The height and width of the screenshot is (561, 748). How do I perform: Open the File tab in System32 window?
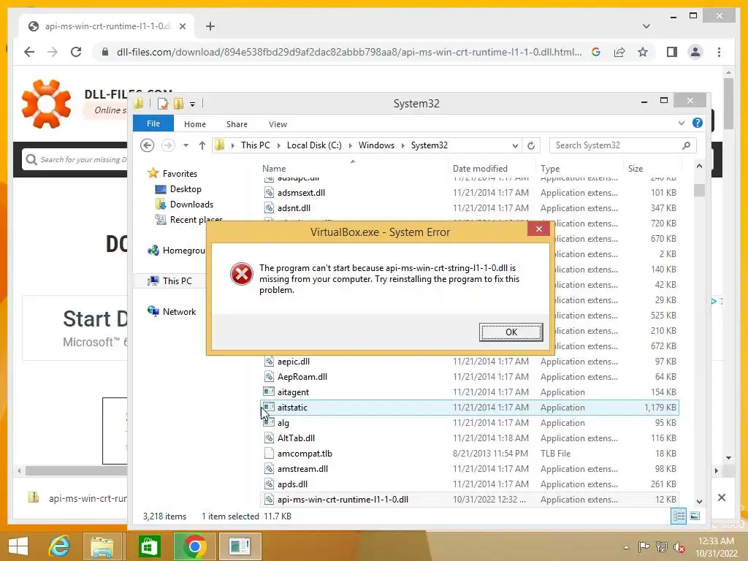(153, 123)
